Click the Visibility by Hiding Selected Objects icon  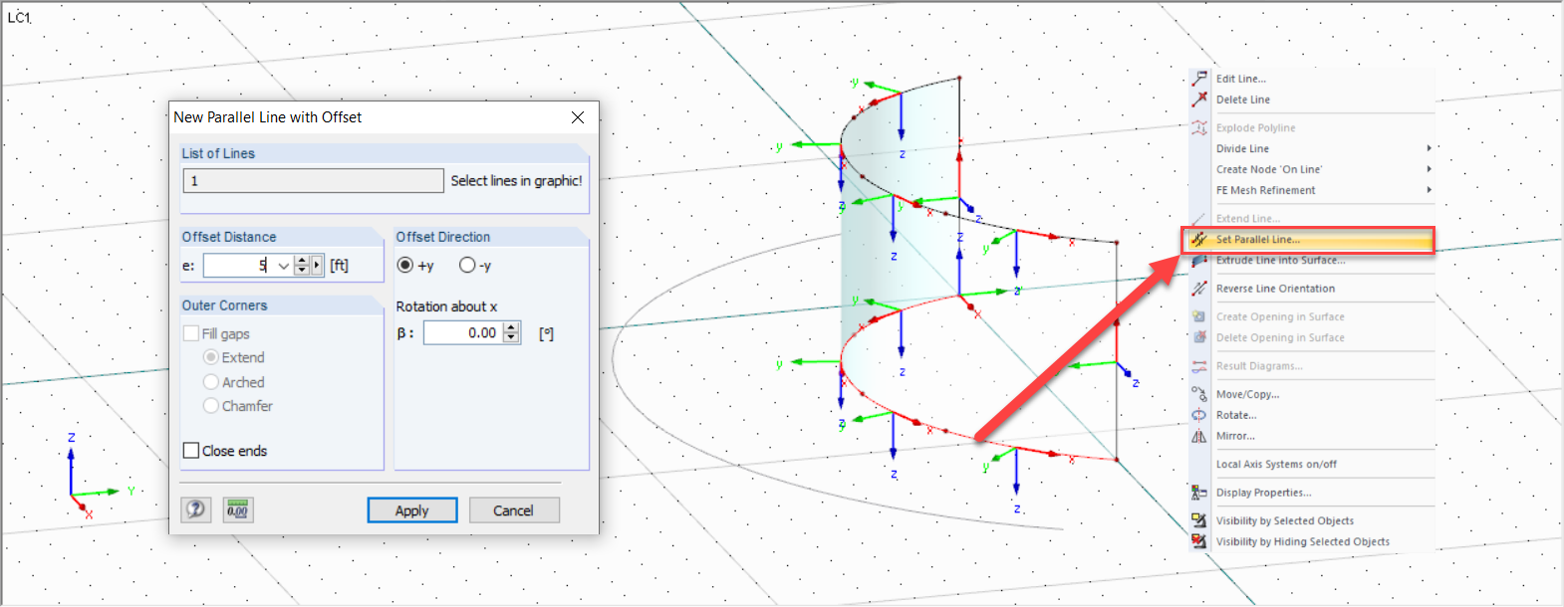click(1199, 541)
